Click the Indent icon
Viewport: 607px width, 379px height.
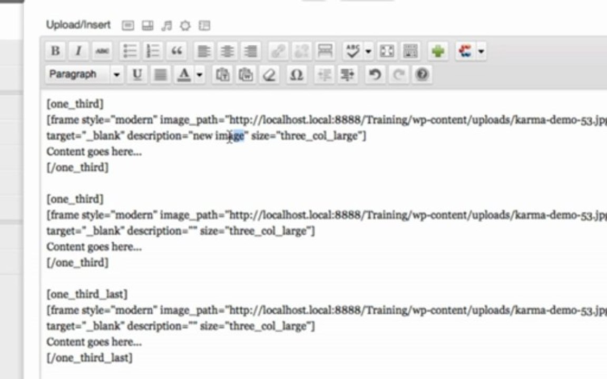(348, 74)
